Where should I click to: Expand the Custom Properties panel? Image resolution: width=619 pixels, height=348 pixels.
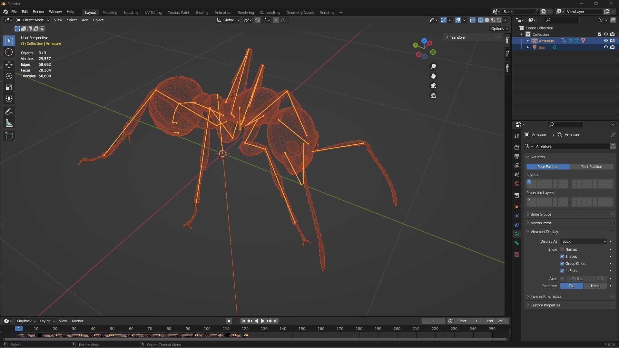tap(570, 305)
